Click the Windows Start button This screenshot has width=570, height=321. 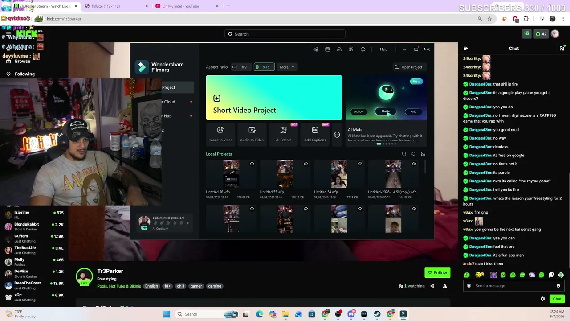coord(167,314)
